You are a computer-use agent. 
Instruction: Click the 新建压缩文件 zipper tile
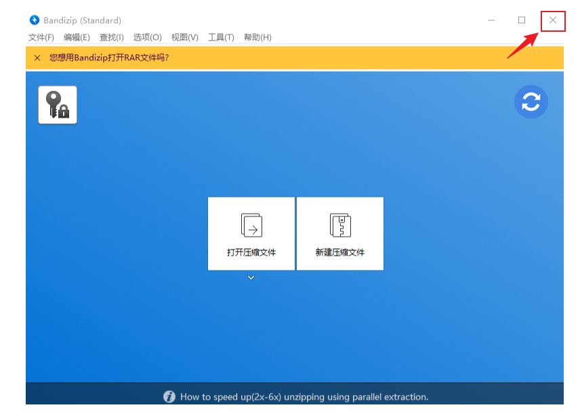340,233
